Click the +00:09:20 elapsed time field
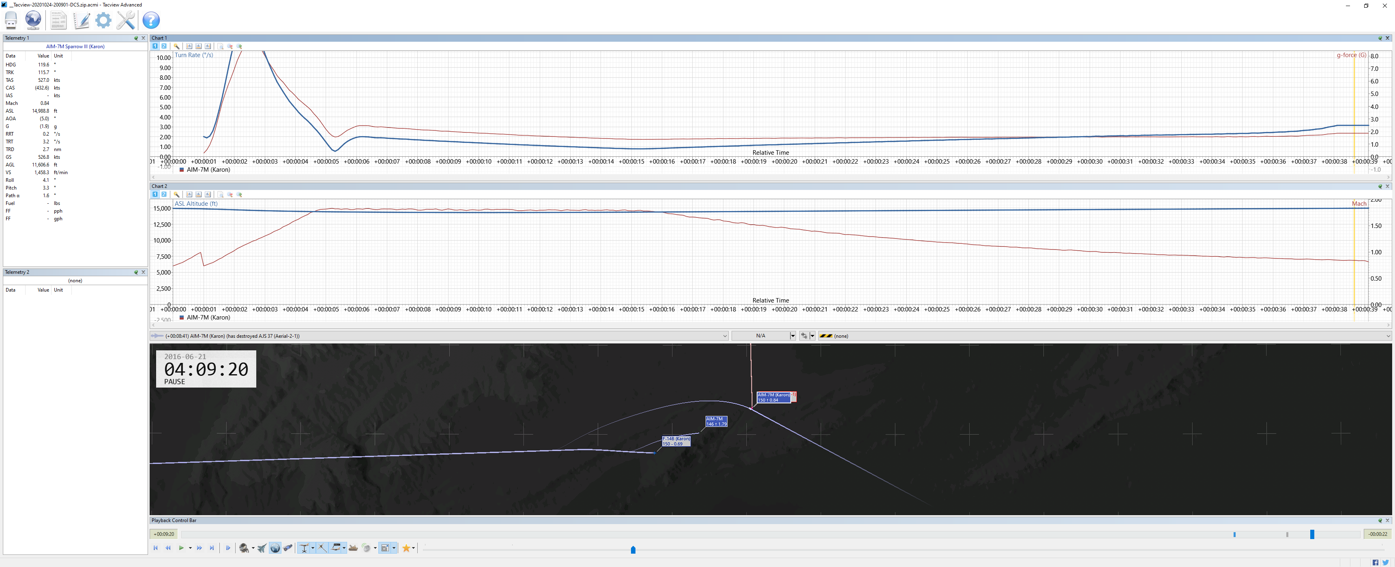1395x567 pixels. coord(163,534)
